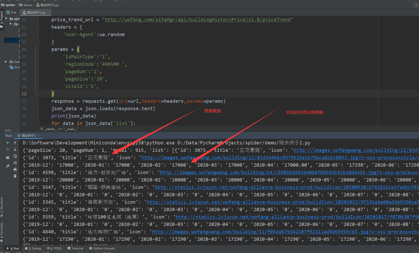The width and height of the screenshot is (419, 253).
Task: Click 'siteId':'5' entry
Action: point(81,86)
